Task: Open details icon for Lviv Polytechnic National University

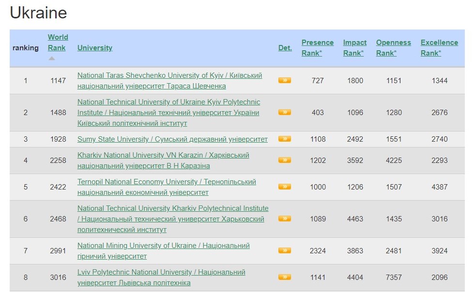Action: point(284,277)
